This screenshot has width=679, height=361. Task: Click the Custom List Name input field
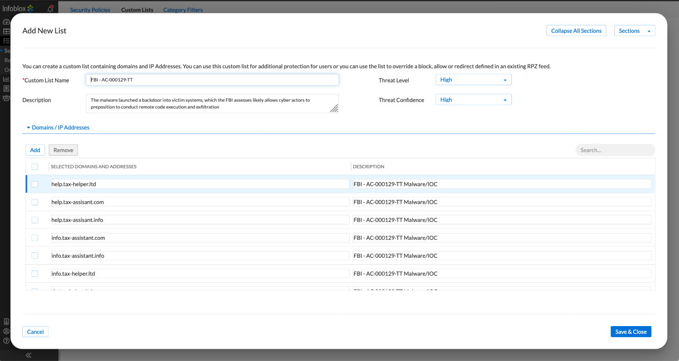coord(212,80)
